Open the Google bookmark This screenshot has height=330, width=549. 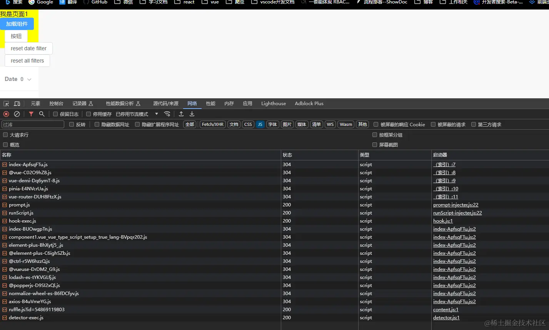(41, 2)
